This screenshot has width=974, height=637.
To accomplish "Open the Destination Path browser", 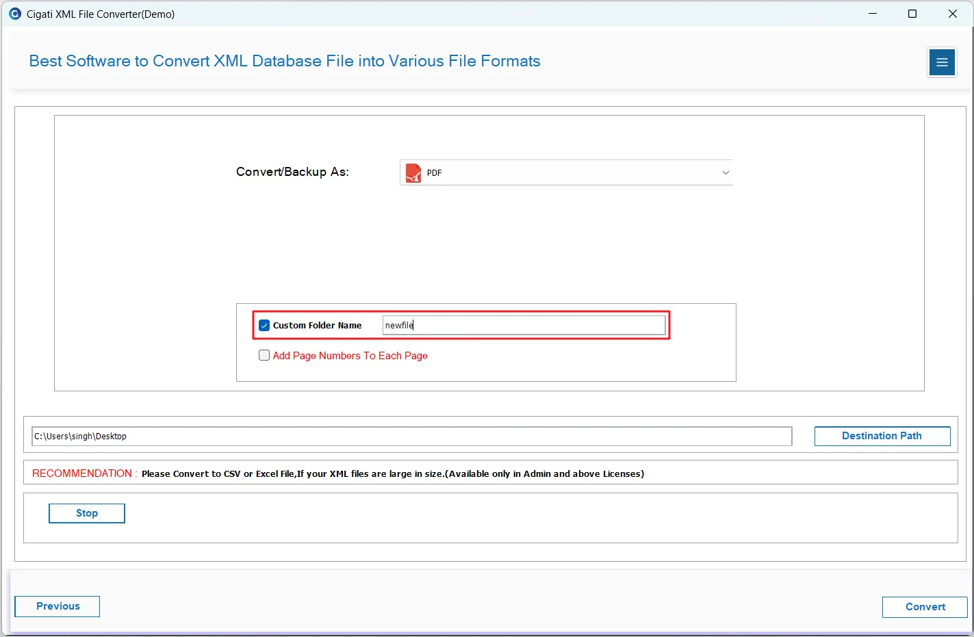I will coord(882,436).
